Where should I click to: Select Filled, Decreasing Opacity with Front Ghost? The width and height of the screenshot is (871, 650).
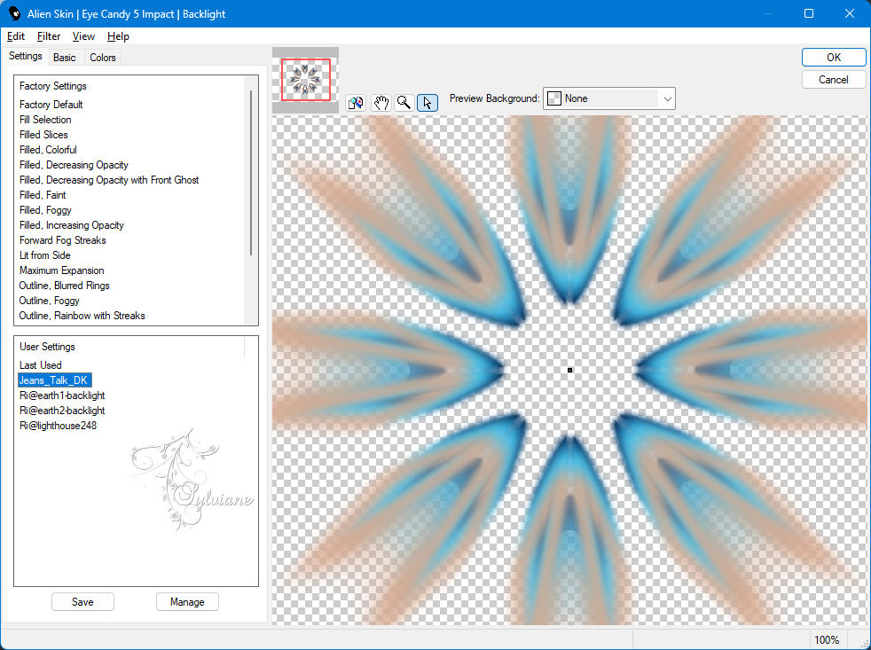(109, 179)
